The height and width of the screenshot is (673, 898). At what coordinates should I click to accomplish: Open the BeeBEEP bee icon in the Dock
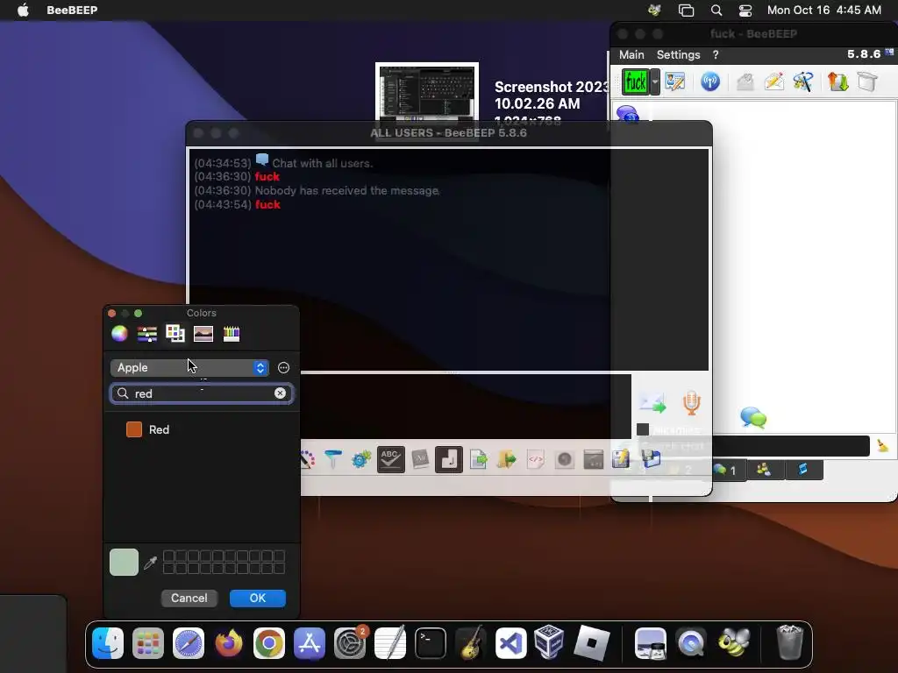pyautogui.click(x=734, y=642)
